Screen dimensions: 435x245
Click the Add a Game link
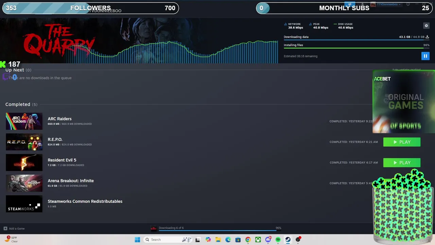[17, 229]
